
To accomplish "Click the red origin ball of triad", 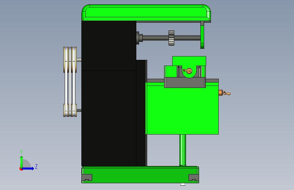I will 21,169.
